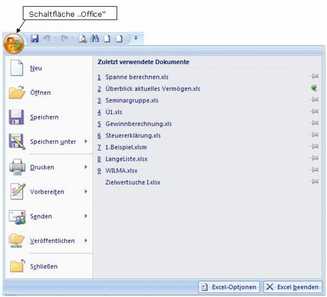The height and width of the screenshot is (297, 327).
Task: Toggle pin for WILMA.xlsx
Action: pyautogui.click(x=313, y=170)
